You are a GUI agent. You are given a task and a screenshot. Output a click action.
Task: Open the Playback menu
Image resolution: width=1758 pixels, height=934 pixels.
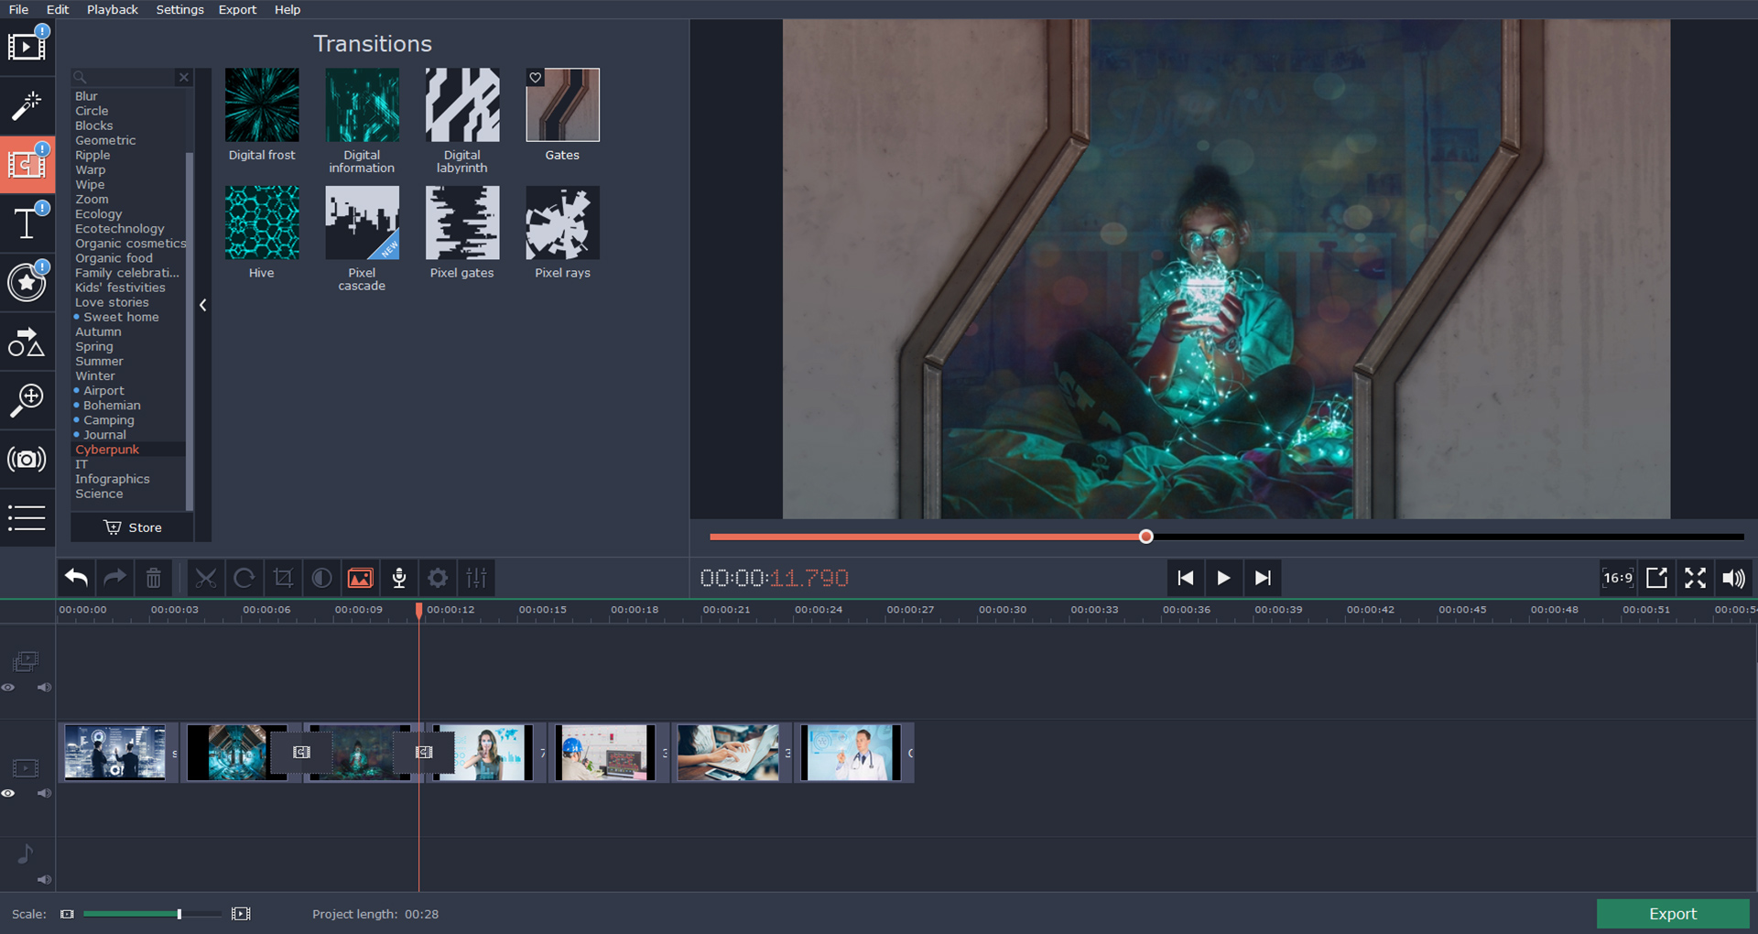tap(112, 9)
